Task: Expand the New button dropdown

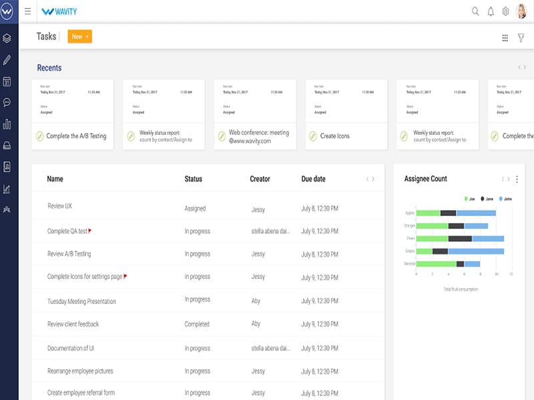Action: (87, 37)
